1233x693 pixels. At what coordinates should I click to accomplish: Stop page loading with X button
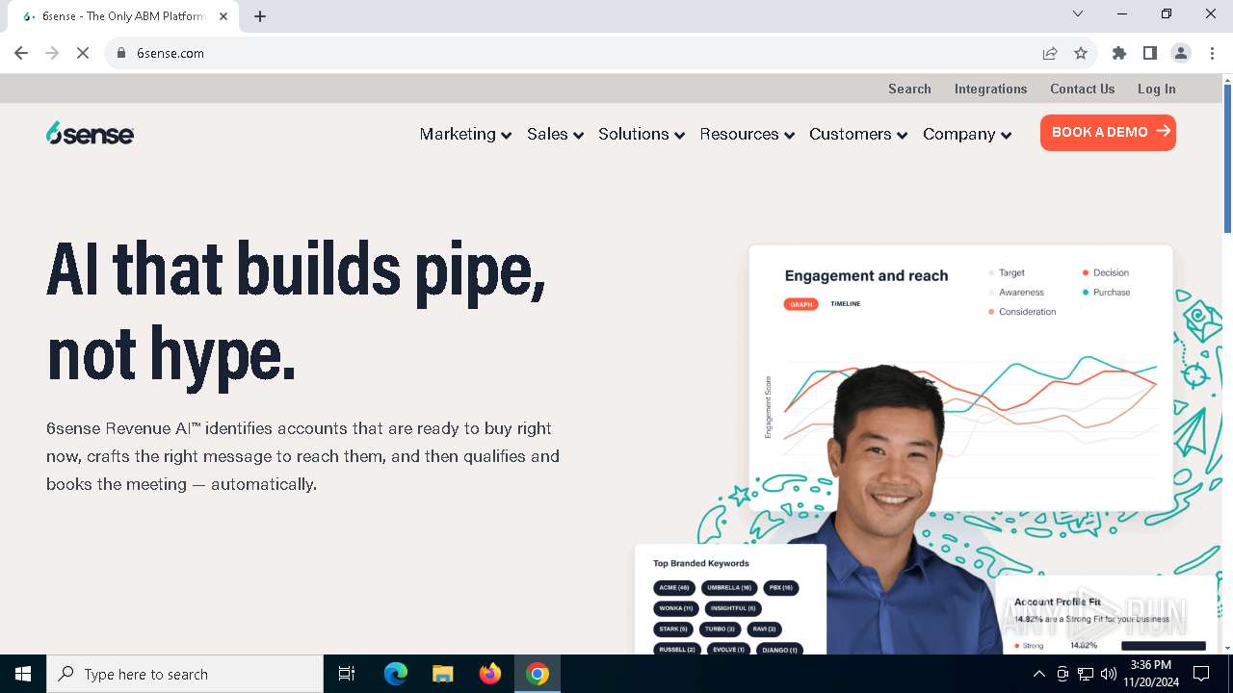point(83,53)
